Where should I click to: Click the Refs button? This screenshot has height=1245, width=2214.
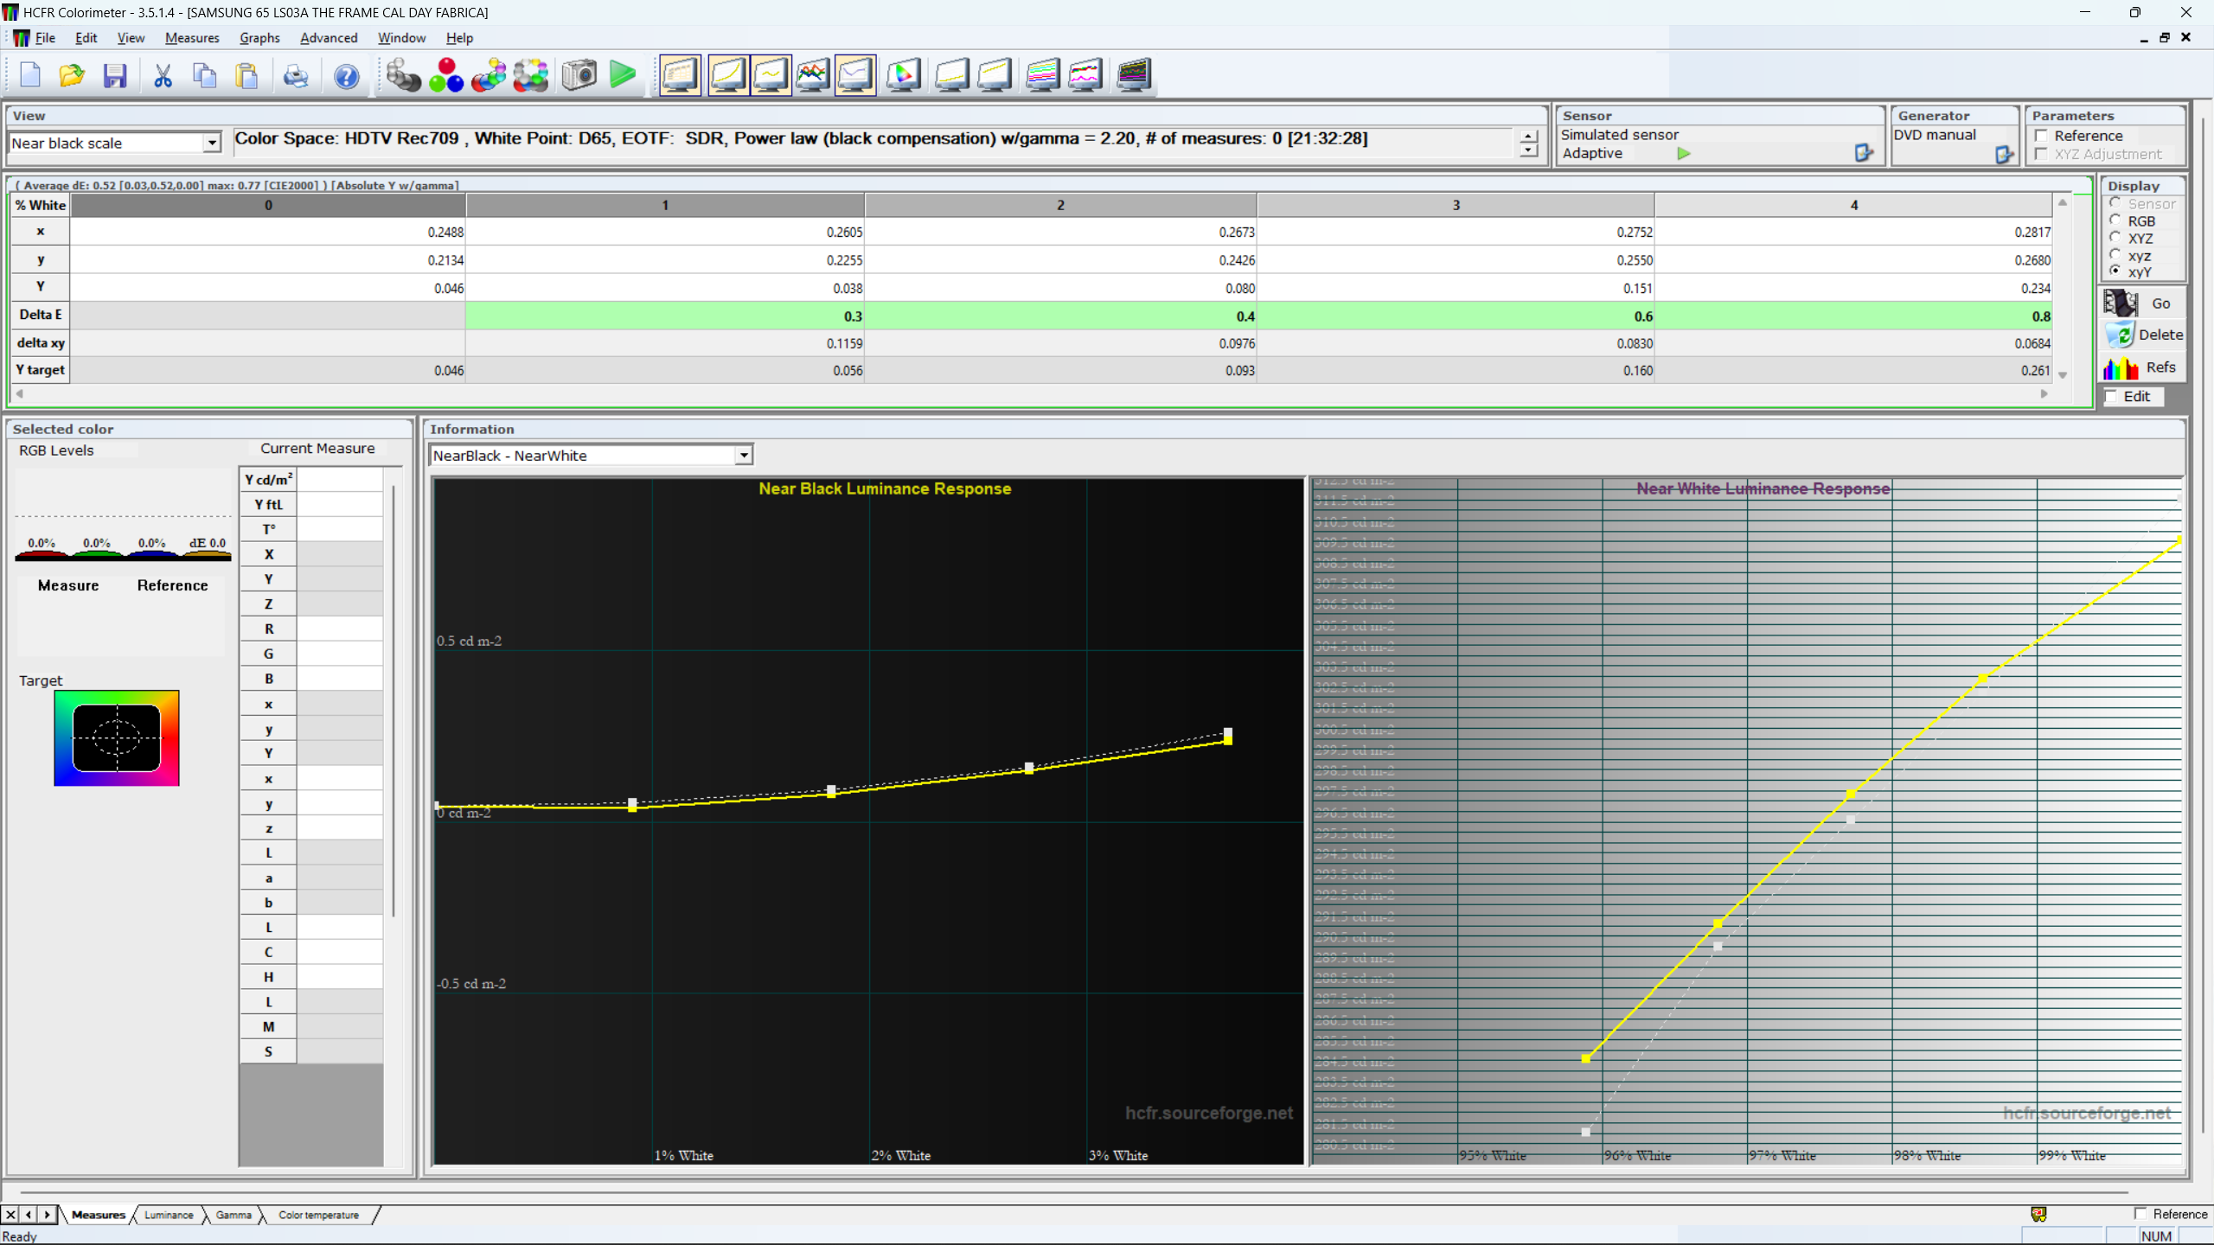(x=2143, y=367)
